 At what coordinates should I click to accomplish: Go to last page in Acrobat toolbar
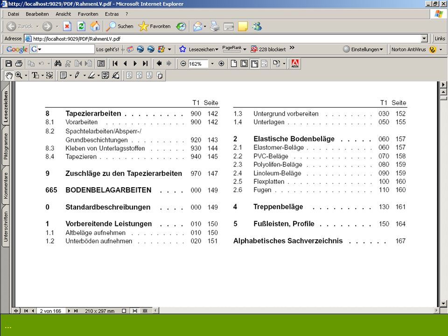145,63
